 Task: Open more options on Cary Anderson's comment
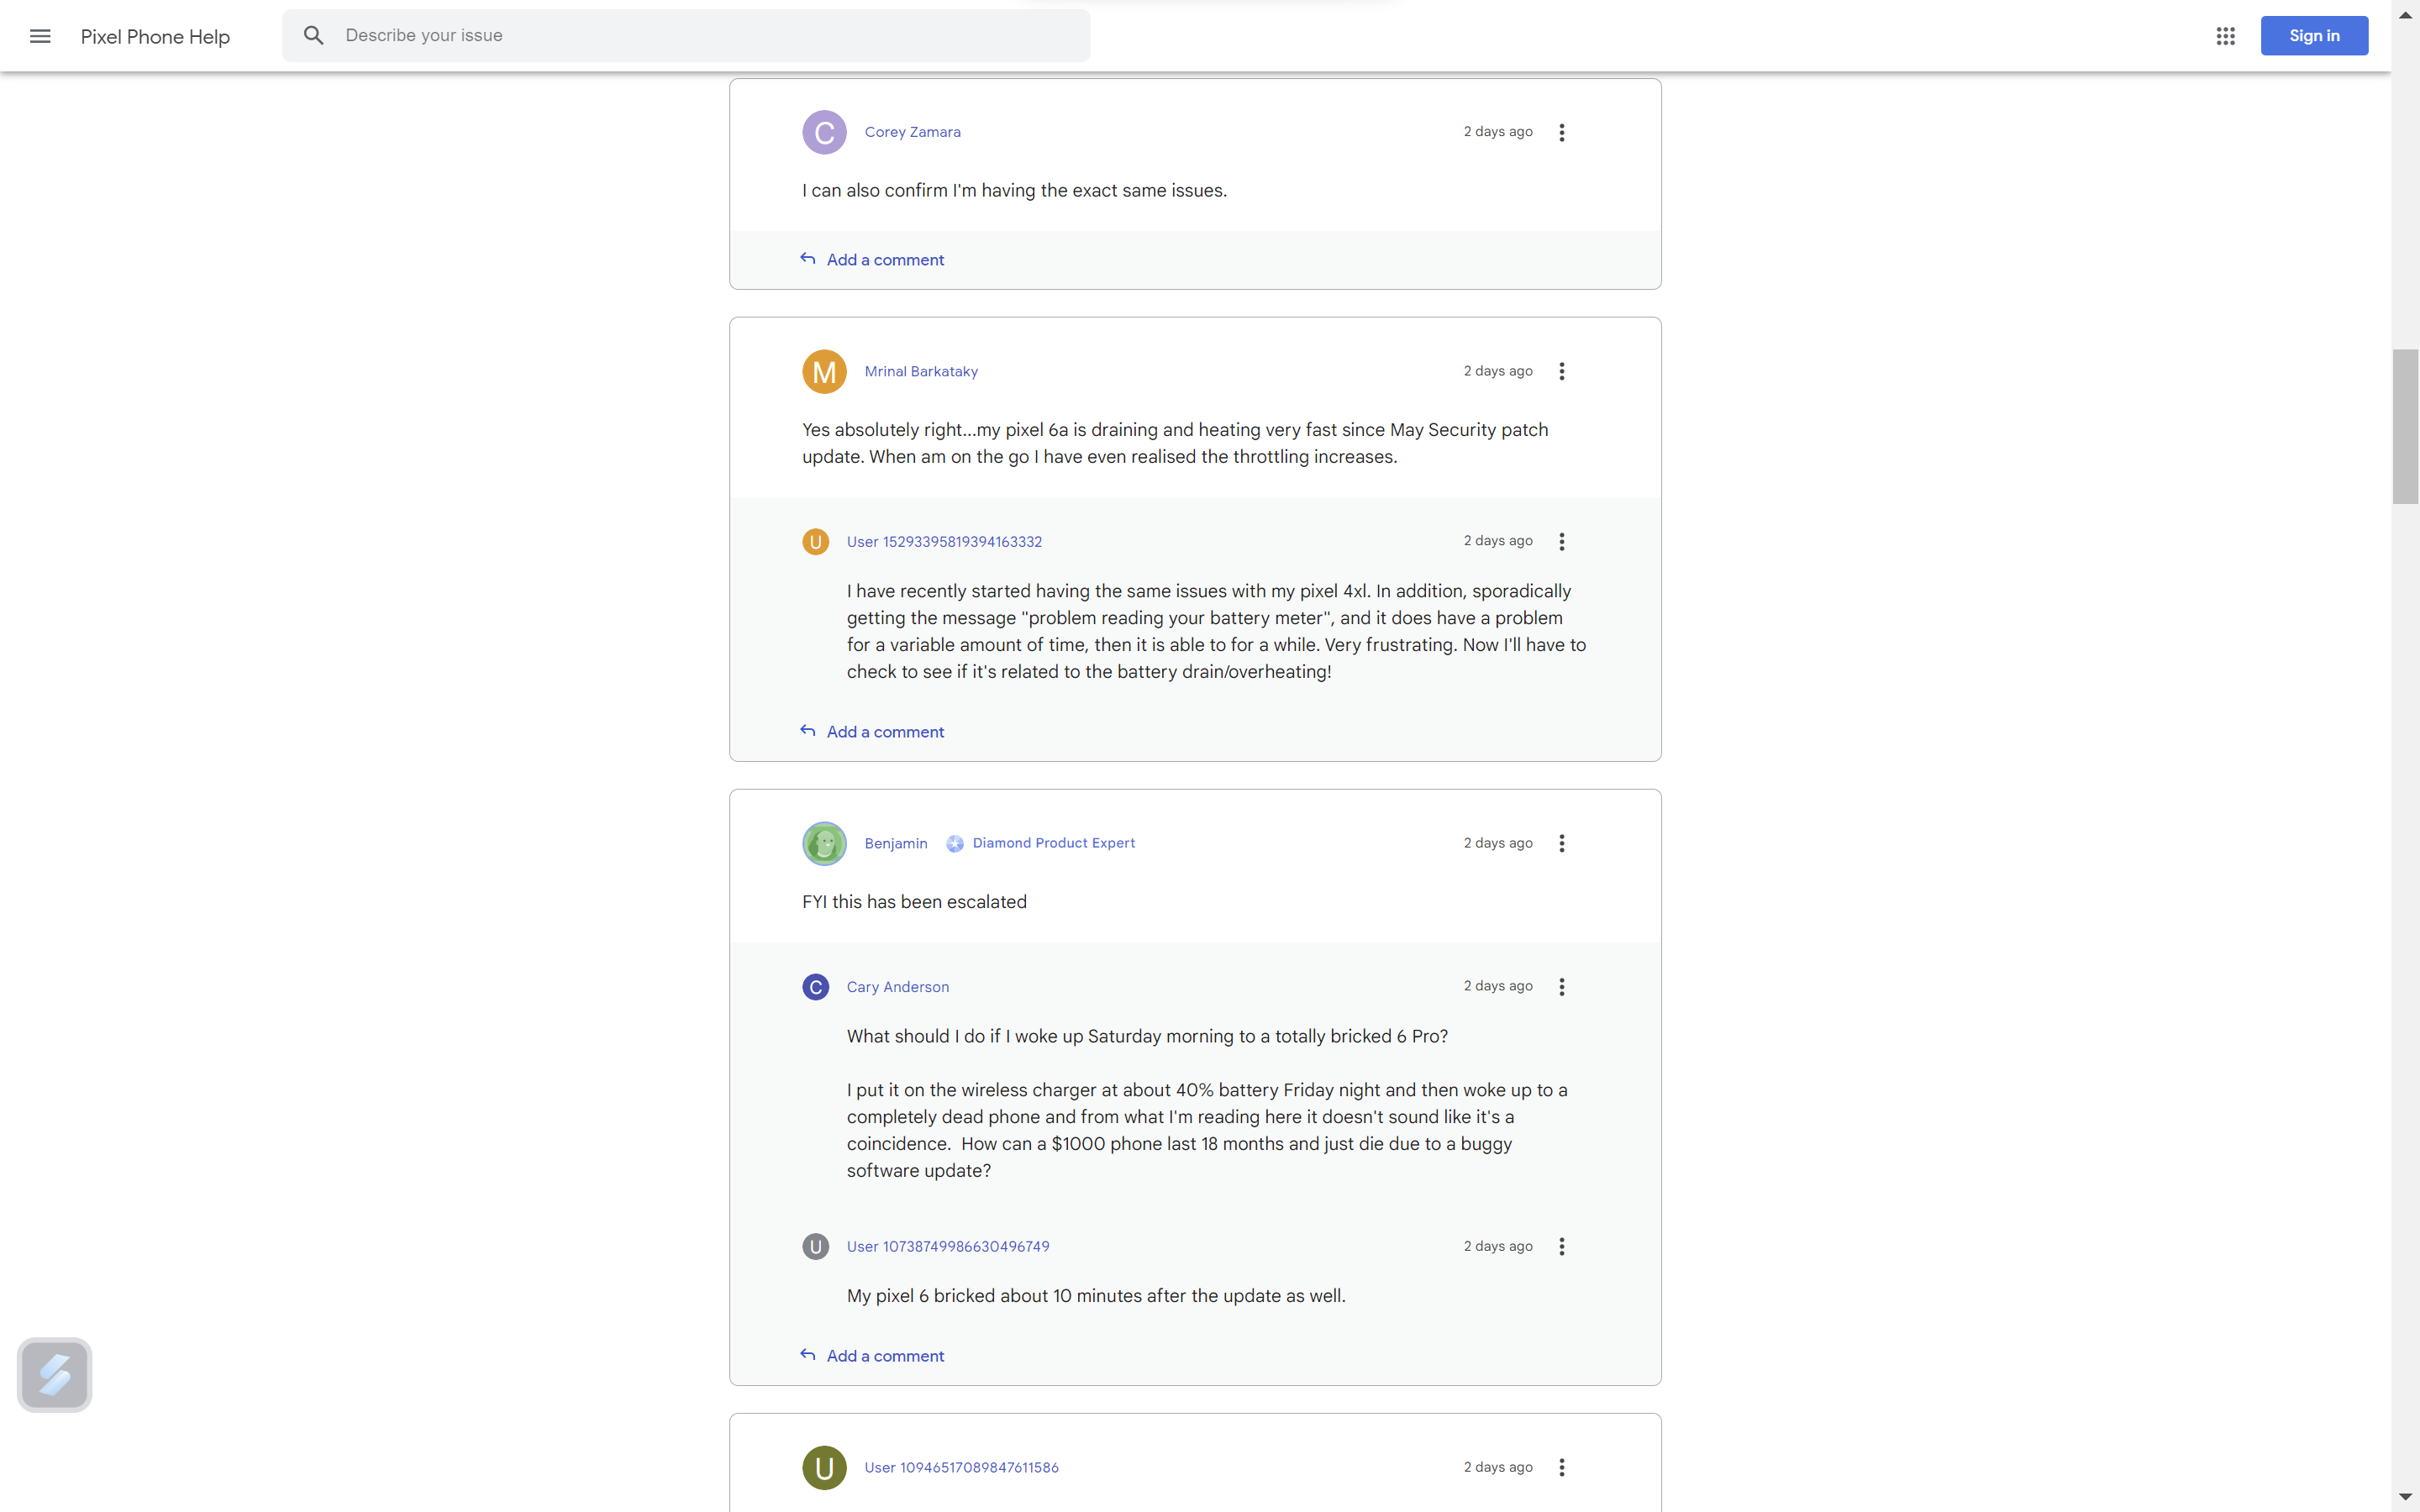tap(1561, 987)
